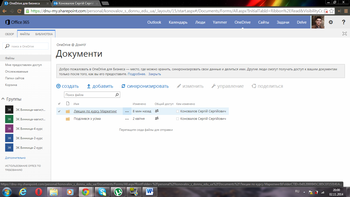Open Delve from the top navigation
The height and width of the screenshot is (197, 350).
302,22
